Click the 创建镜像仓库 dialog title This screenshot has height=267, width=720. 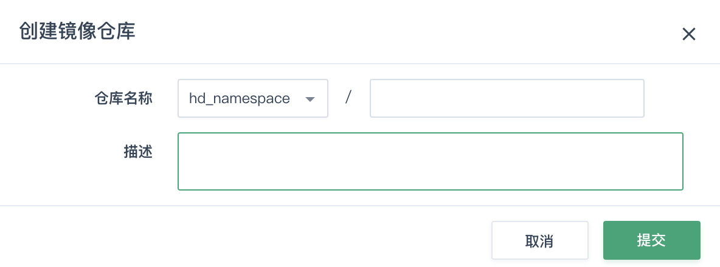77,33
